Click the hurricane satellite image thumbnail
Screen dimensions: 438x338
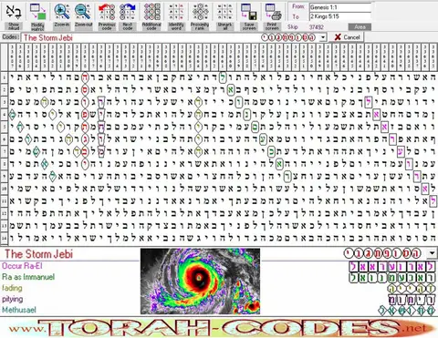(x=200, y=282)
